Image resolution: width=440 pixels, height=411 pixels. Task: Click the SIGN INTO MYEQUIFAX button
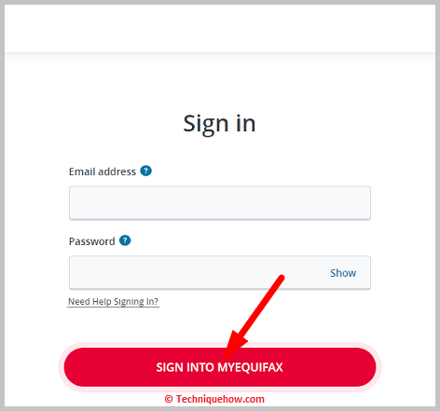pyautogui.click(x=220, y=367)
